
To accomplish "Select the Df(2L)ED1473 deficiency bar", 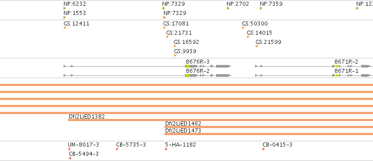I will 269,134.
